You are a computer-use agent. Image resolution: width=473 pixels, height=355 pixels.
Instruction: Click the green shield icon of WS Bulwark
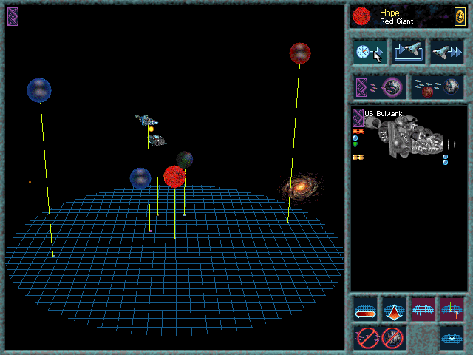pyautogui.click(x=355, y=145)
